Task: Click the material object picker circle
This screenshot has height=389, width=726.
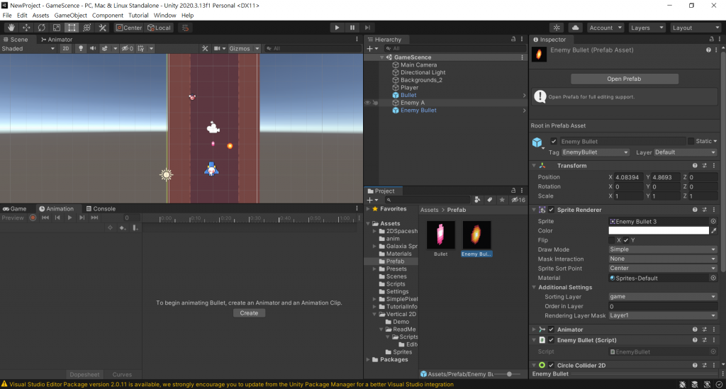Action: click(x=713, y=278)
